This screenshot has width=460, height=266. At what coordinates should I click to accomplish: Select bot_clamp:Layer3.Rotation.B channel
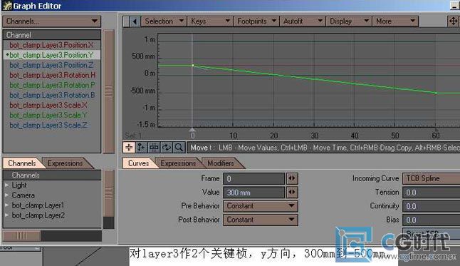pos(52,95)
